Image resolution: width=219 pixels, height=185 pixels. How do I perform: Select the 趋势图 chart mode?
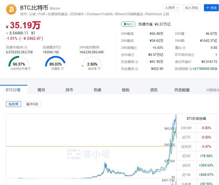tap(14, 104)
